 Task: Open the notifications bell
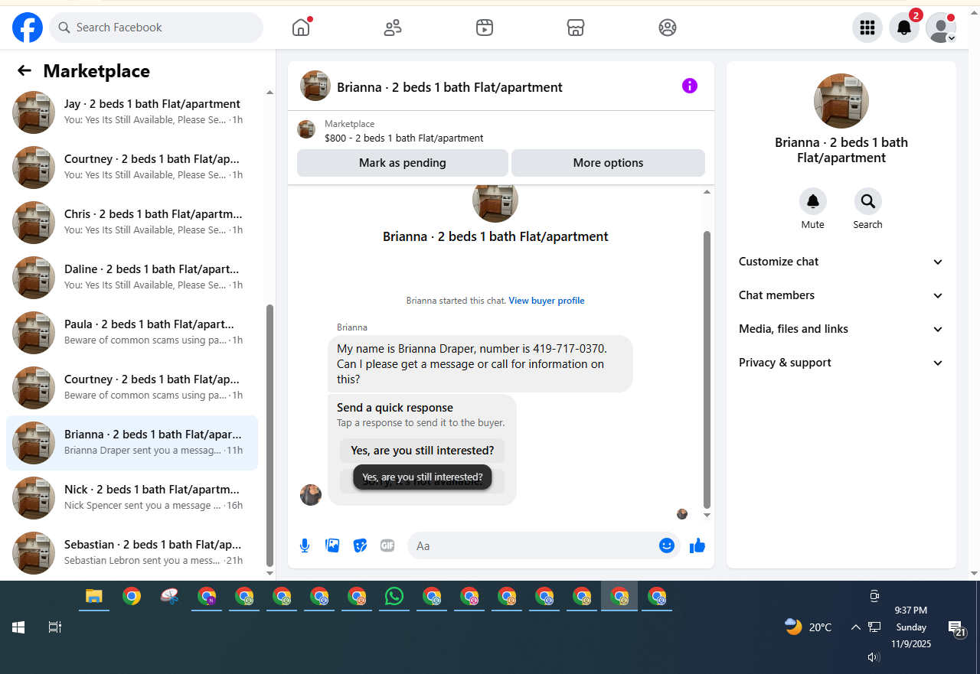click(x=904, y=28)
